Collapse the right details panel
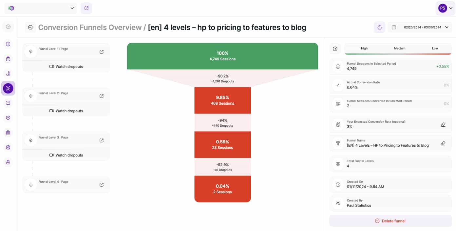This screenshot has height=231, width=456. [x=335, y=49]
